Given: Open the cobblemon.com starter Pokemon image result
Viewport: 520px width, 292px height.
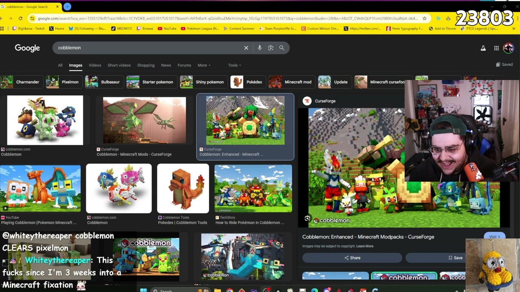Looking at the screenshot, I should (x=45, y=120).
